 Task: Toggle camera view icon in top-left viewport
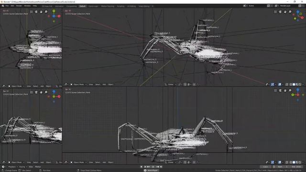click(x=36, y=12)
